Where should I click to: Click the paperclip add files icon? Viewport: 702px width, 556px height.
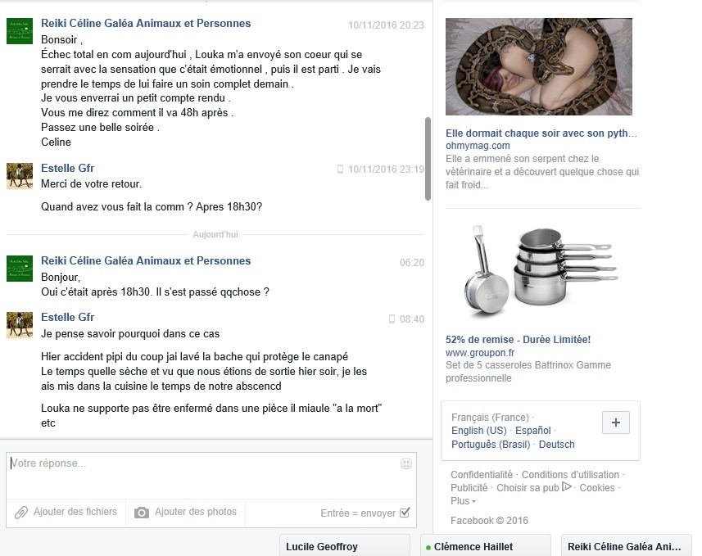(20, 513)
